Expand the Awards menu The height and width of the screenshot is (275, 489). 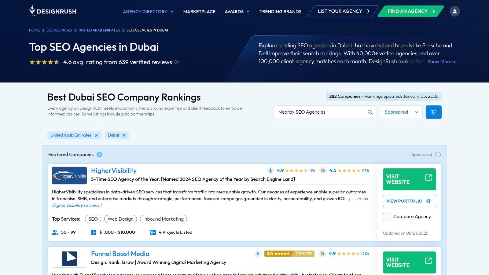pyautogui.click(x=237, y=12)
